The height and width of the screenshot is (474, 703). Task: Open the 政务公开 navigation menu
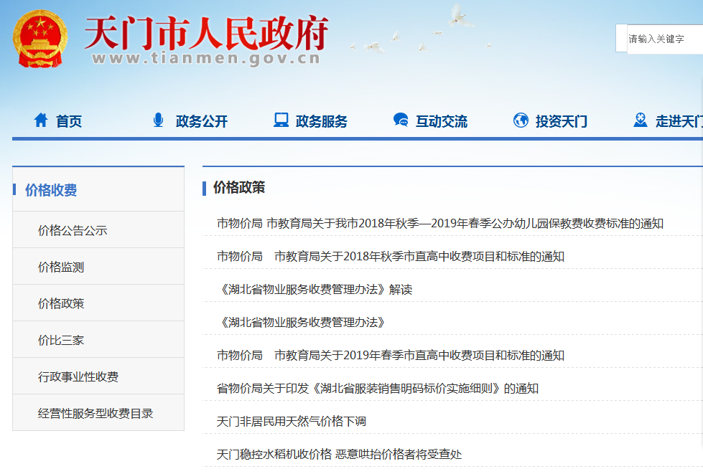point(201,121)
